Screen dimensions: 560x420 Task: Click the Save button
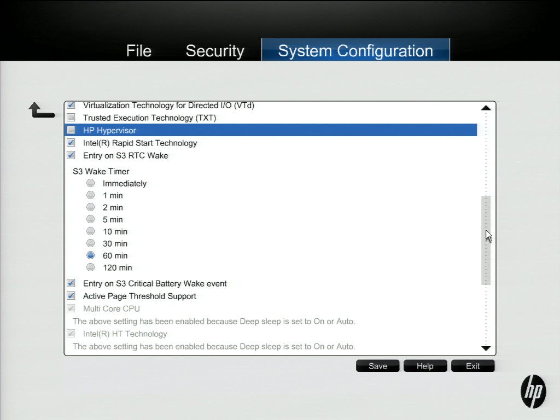377,366
